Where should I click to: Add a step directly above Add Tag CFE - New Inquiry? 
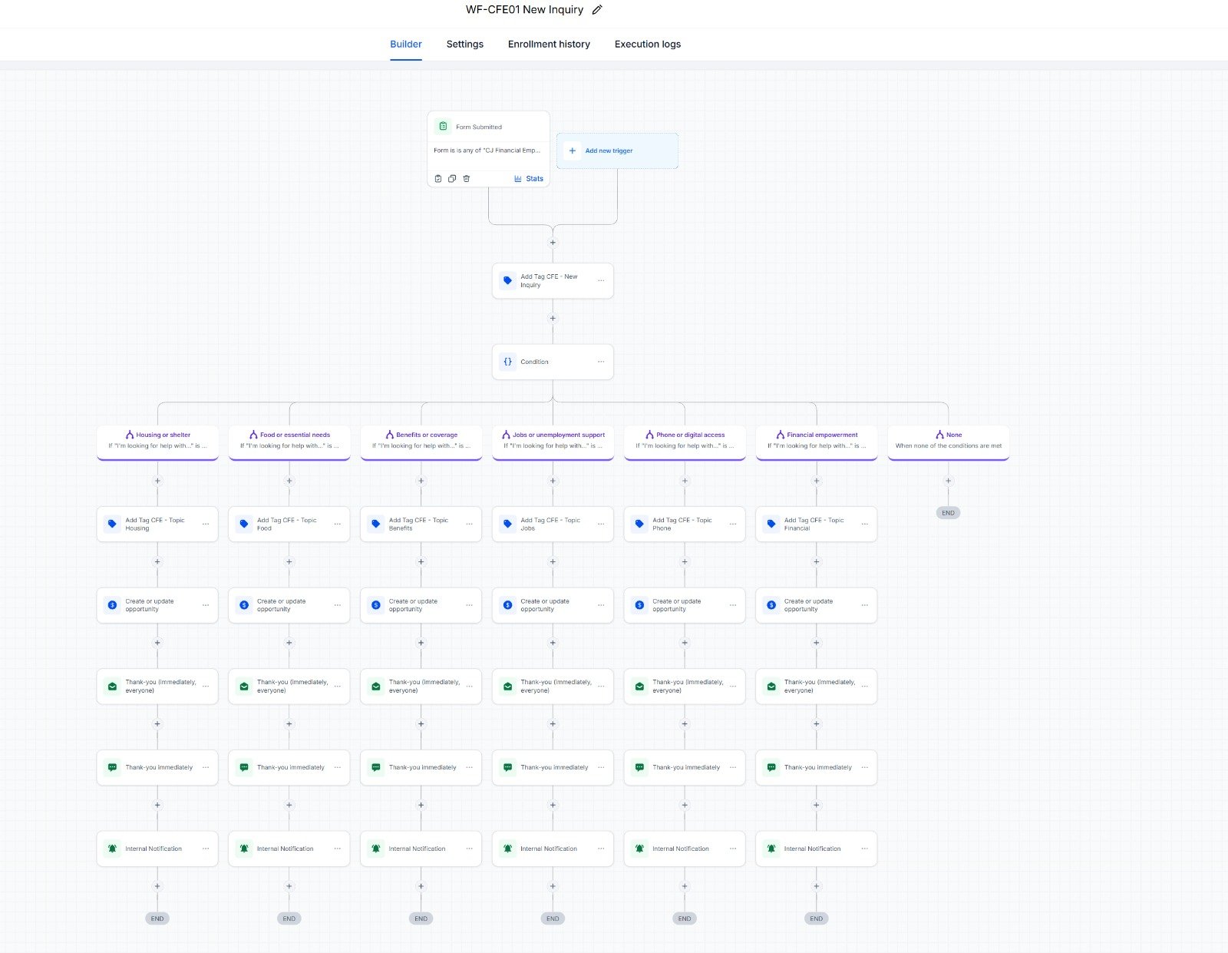[553, 243]
